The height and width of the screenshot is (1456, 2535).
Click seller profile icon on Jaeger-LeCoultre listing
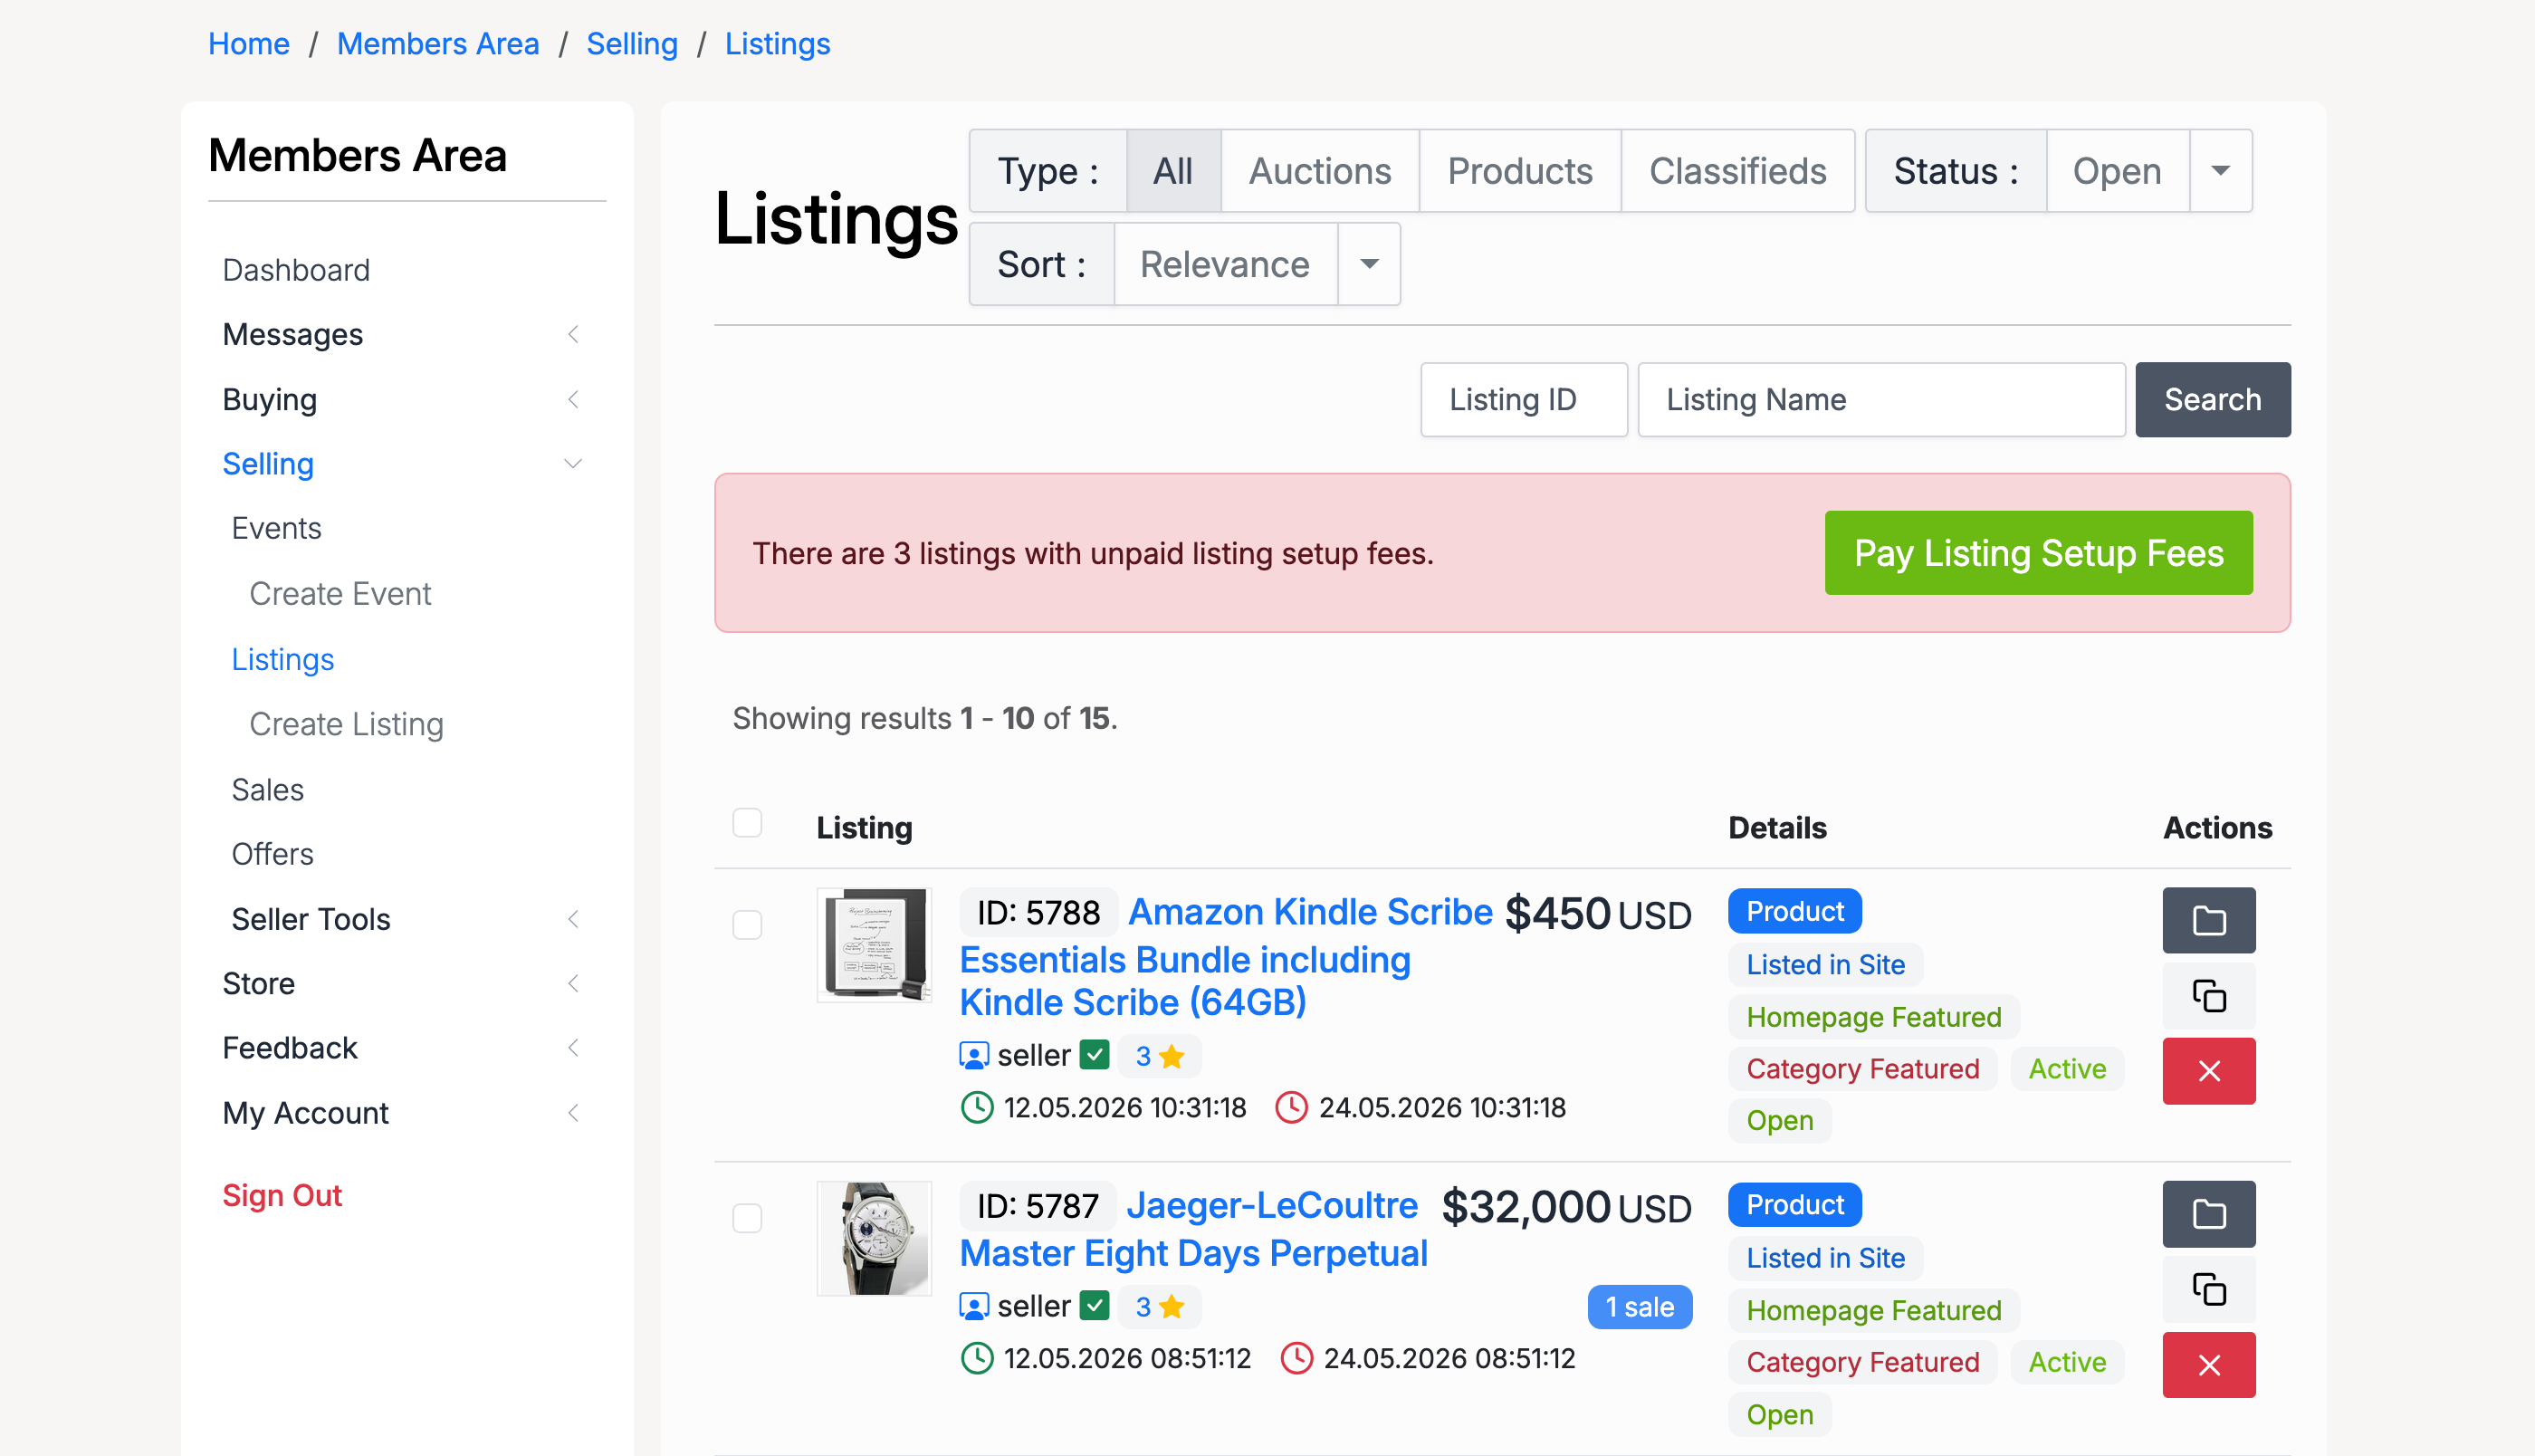(973, 1306)
